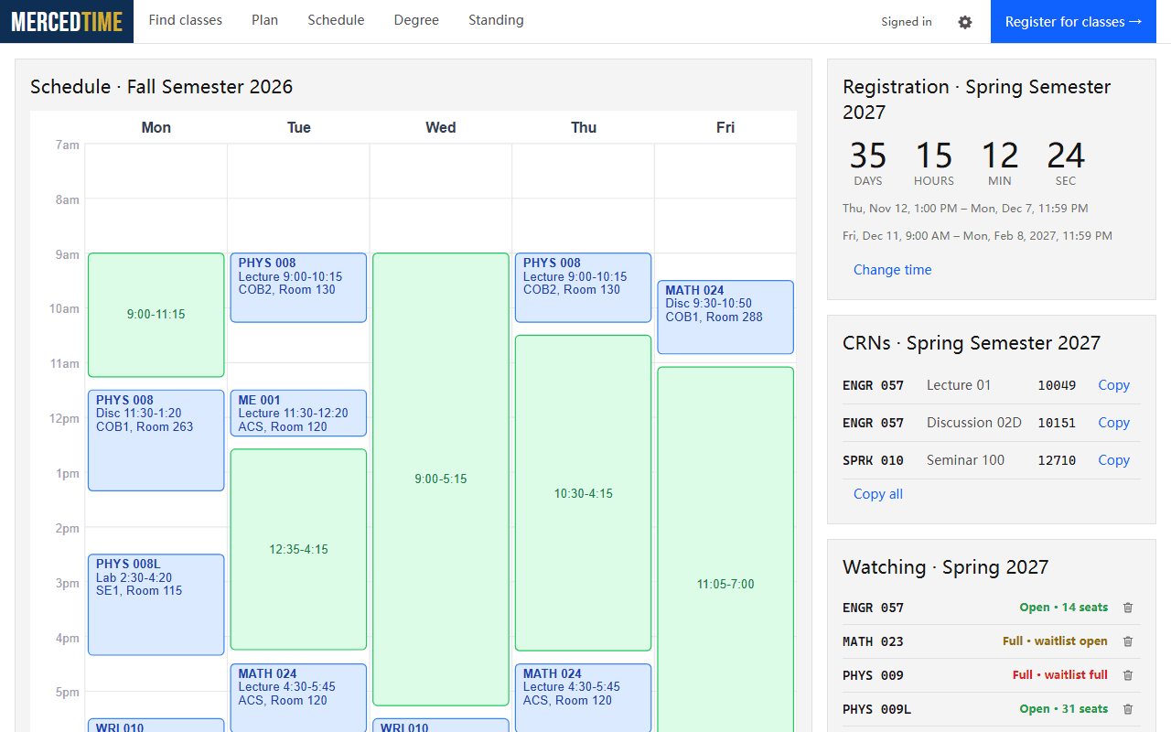Click the Fri column header
Image resolution: width=1171 pixels, height=732 pixels.
[x=725, y=127]
